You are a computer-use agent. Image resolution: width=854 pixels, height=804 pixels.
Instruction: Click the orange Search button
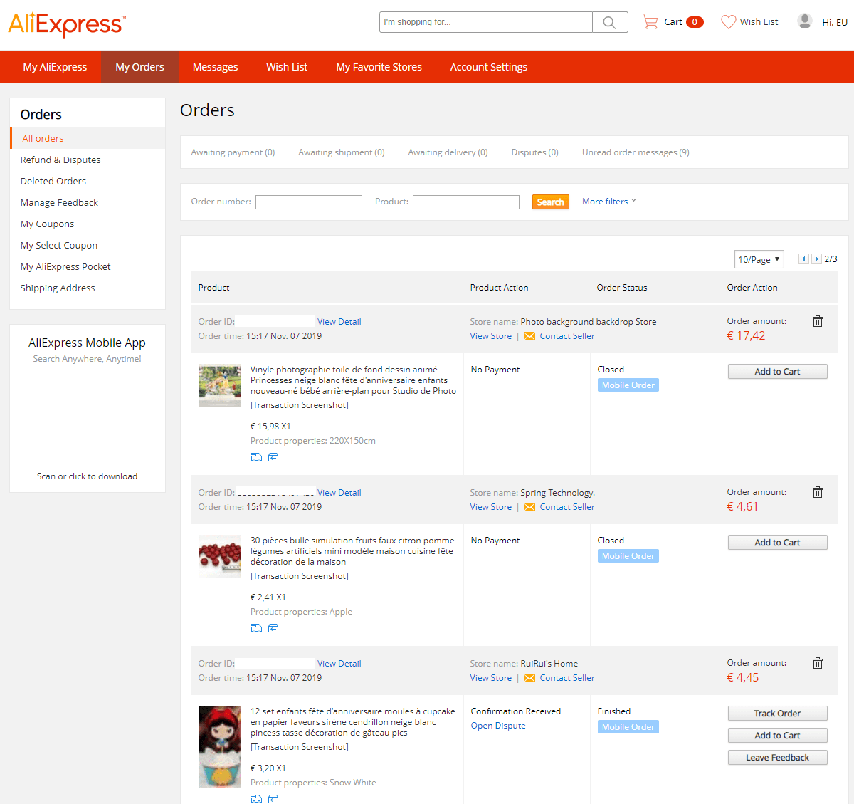pos(550,202)
